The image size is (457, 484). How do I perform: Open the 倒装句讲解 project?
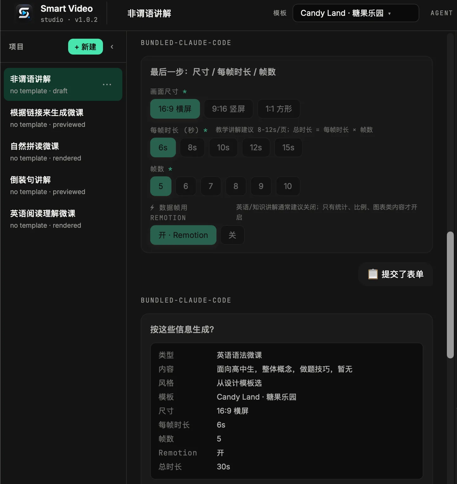[63, 185]
